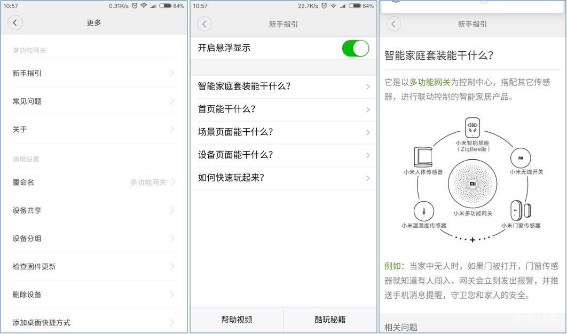Select the 小米温湿度传感器 sensor icon
Image resolution: width=567 pixels, height=334 pixels.
pyautogui.click(x=424, y=212)
